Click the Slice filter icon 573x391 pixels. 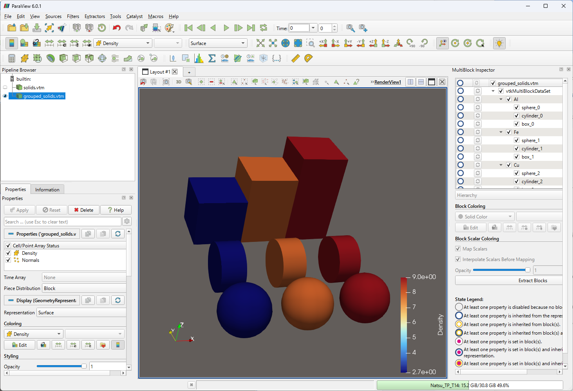(x=76, y=58)
